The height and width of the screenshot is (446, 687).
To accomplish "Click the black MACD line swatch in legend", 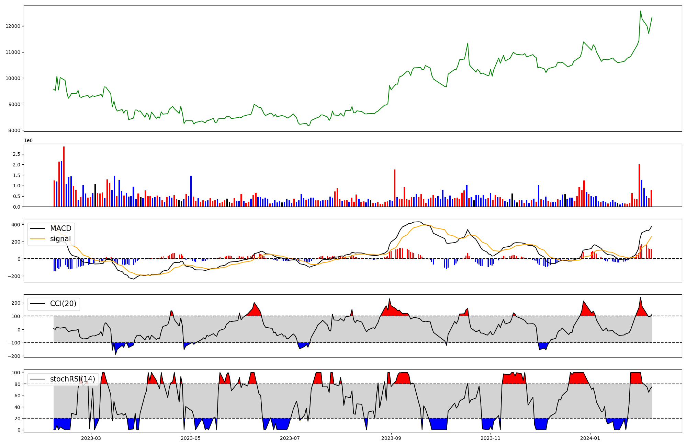I will [37, 228].
